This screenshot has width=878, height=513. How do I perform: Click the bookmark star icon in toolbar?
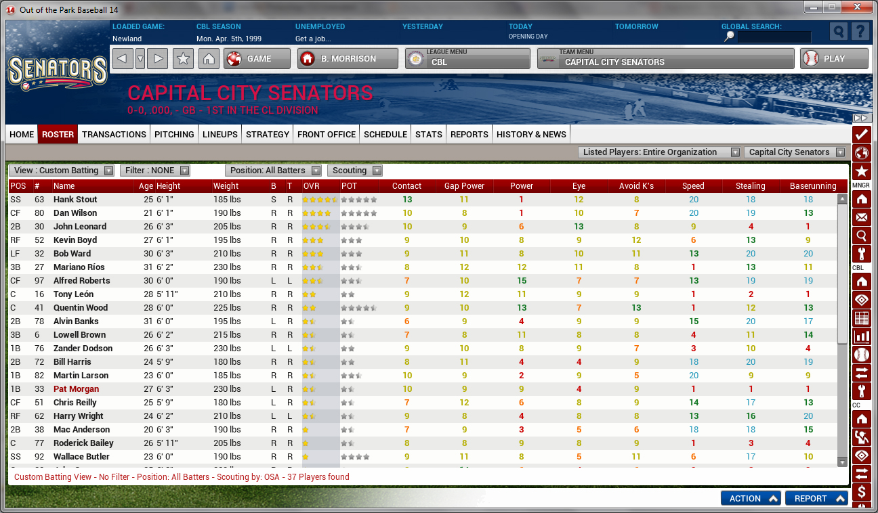182,59
